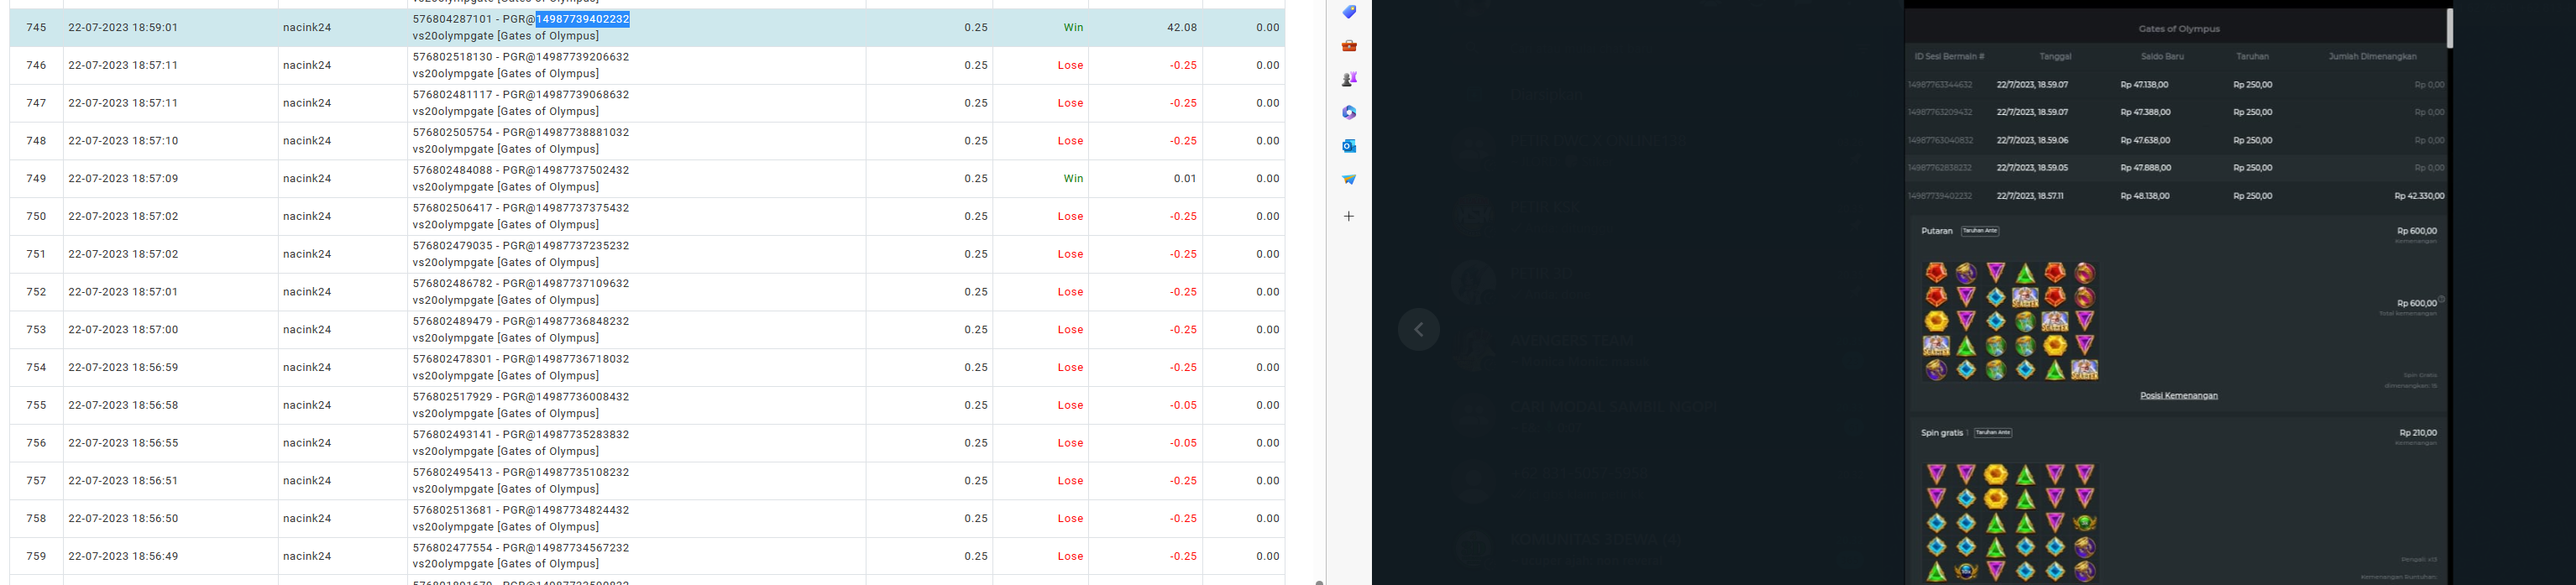The image size is (2576, 585).
Task: Open the paper plane sidebar icon
Action: (1349, 180)
